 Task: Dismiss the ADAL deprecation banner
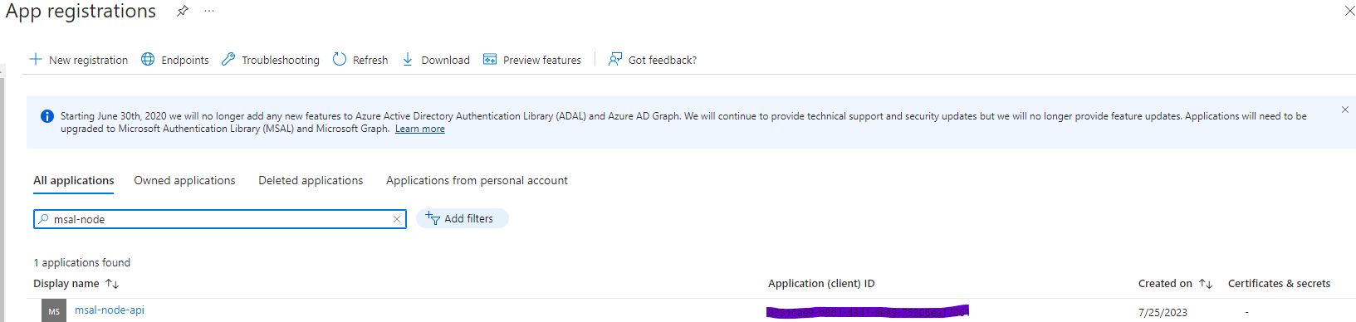[1345, 110]
